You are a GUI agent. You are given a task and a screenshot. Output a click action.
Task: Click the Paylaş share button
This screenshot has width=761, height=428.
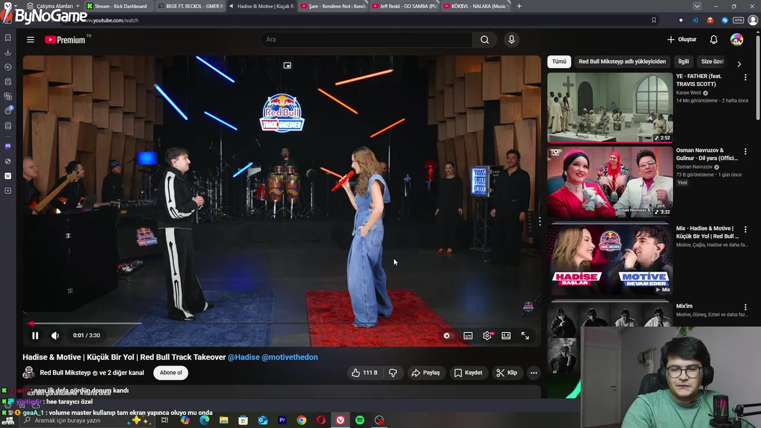426,373
